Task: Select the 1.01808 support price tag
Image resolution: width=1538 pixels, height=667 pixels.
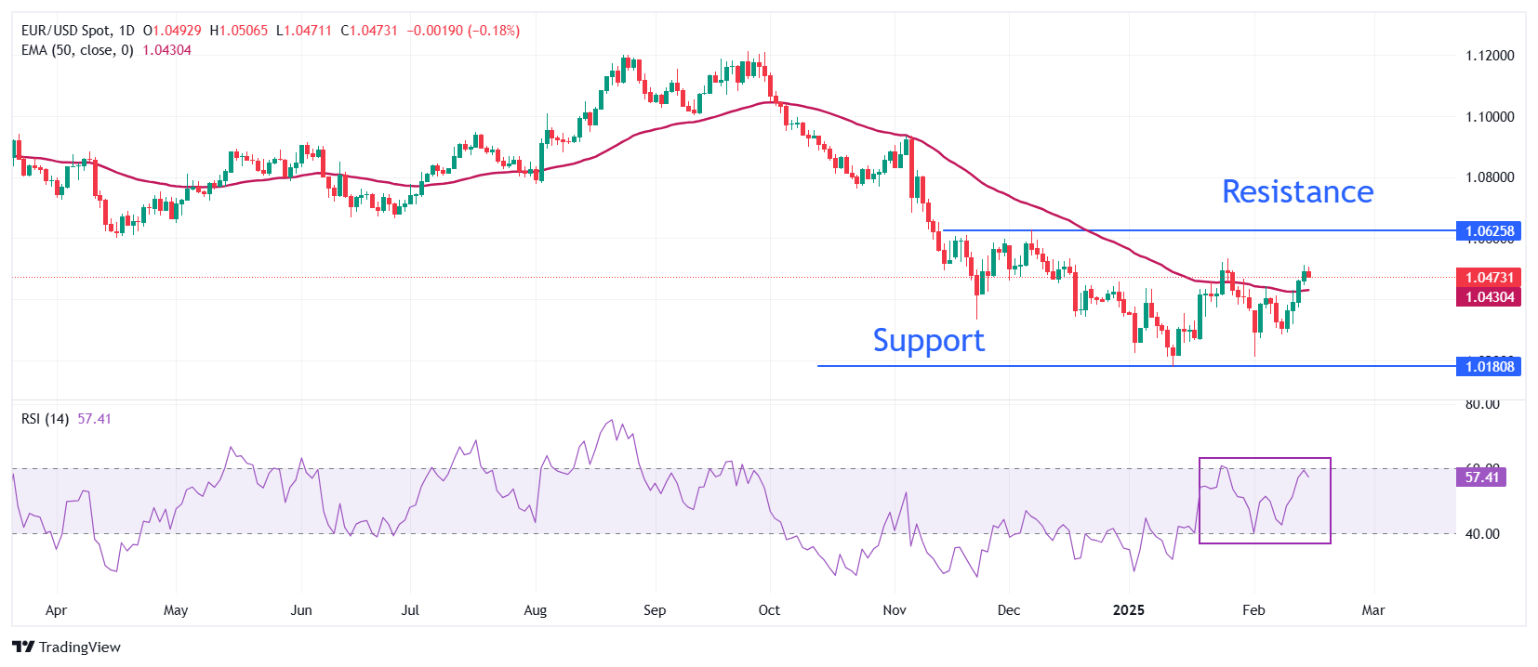Action: (x=1489, y=366)
